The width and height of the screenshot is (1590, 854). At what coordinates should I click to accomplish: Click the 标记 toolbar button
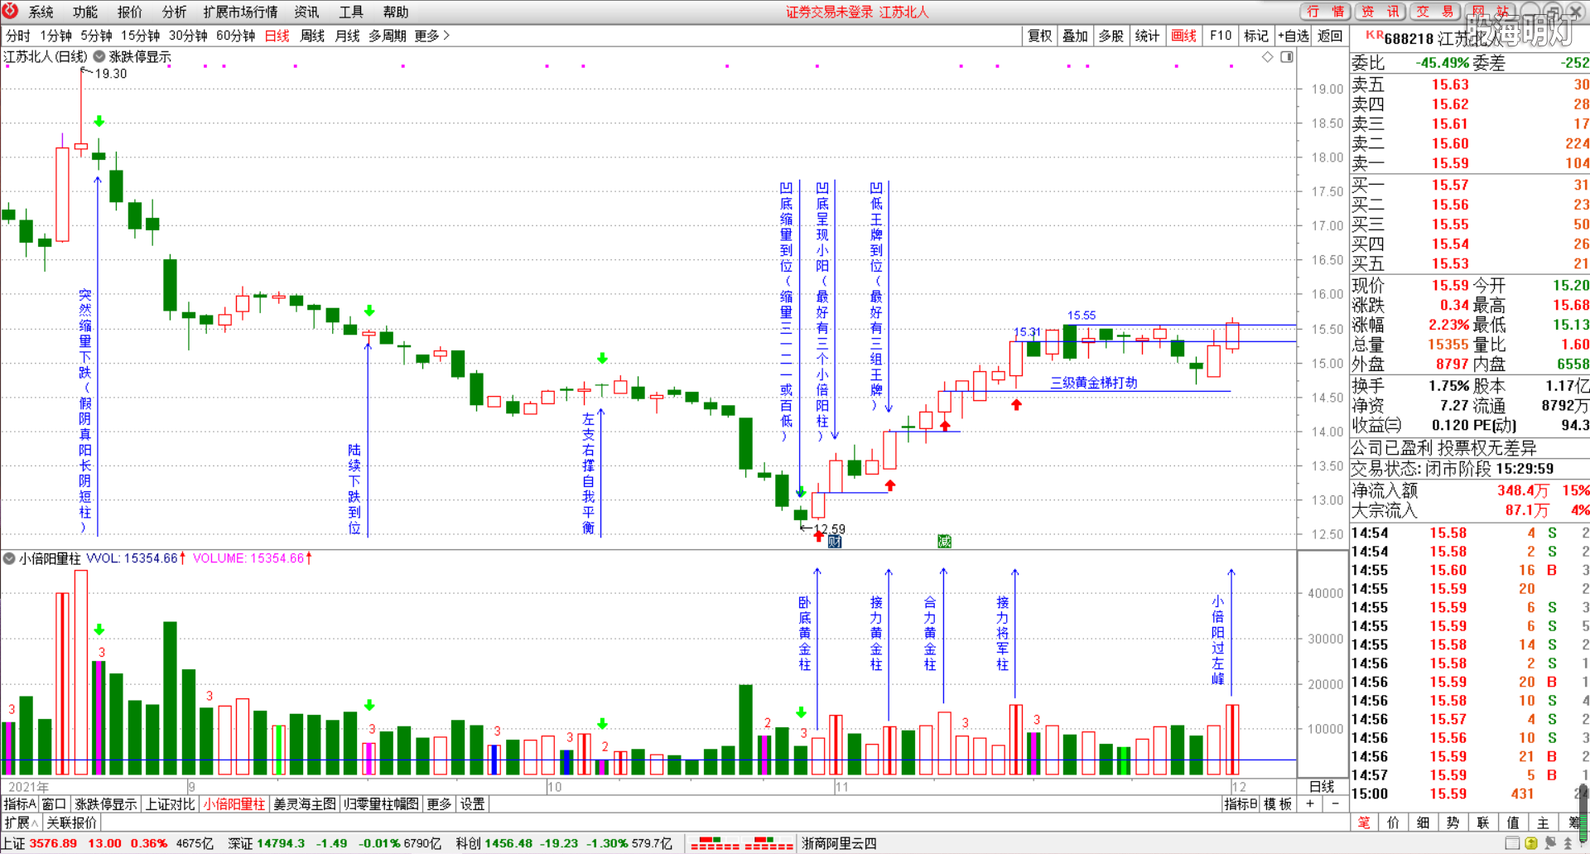click(x=1256, y=36)
